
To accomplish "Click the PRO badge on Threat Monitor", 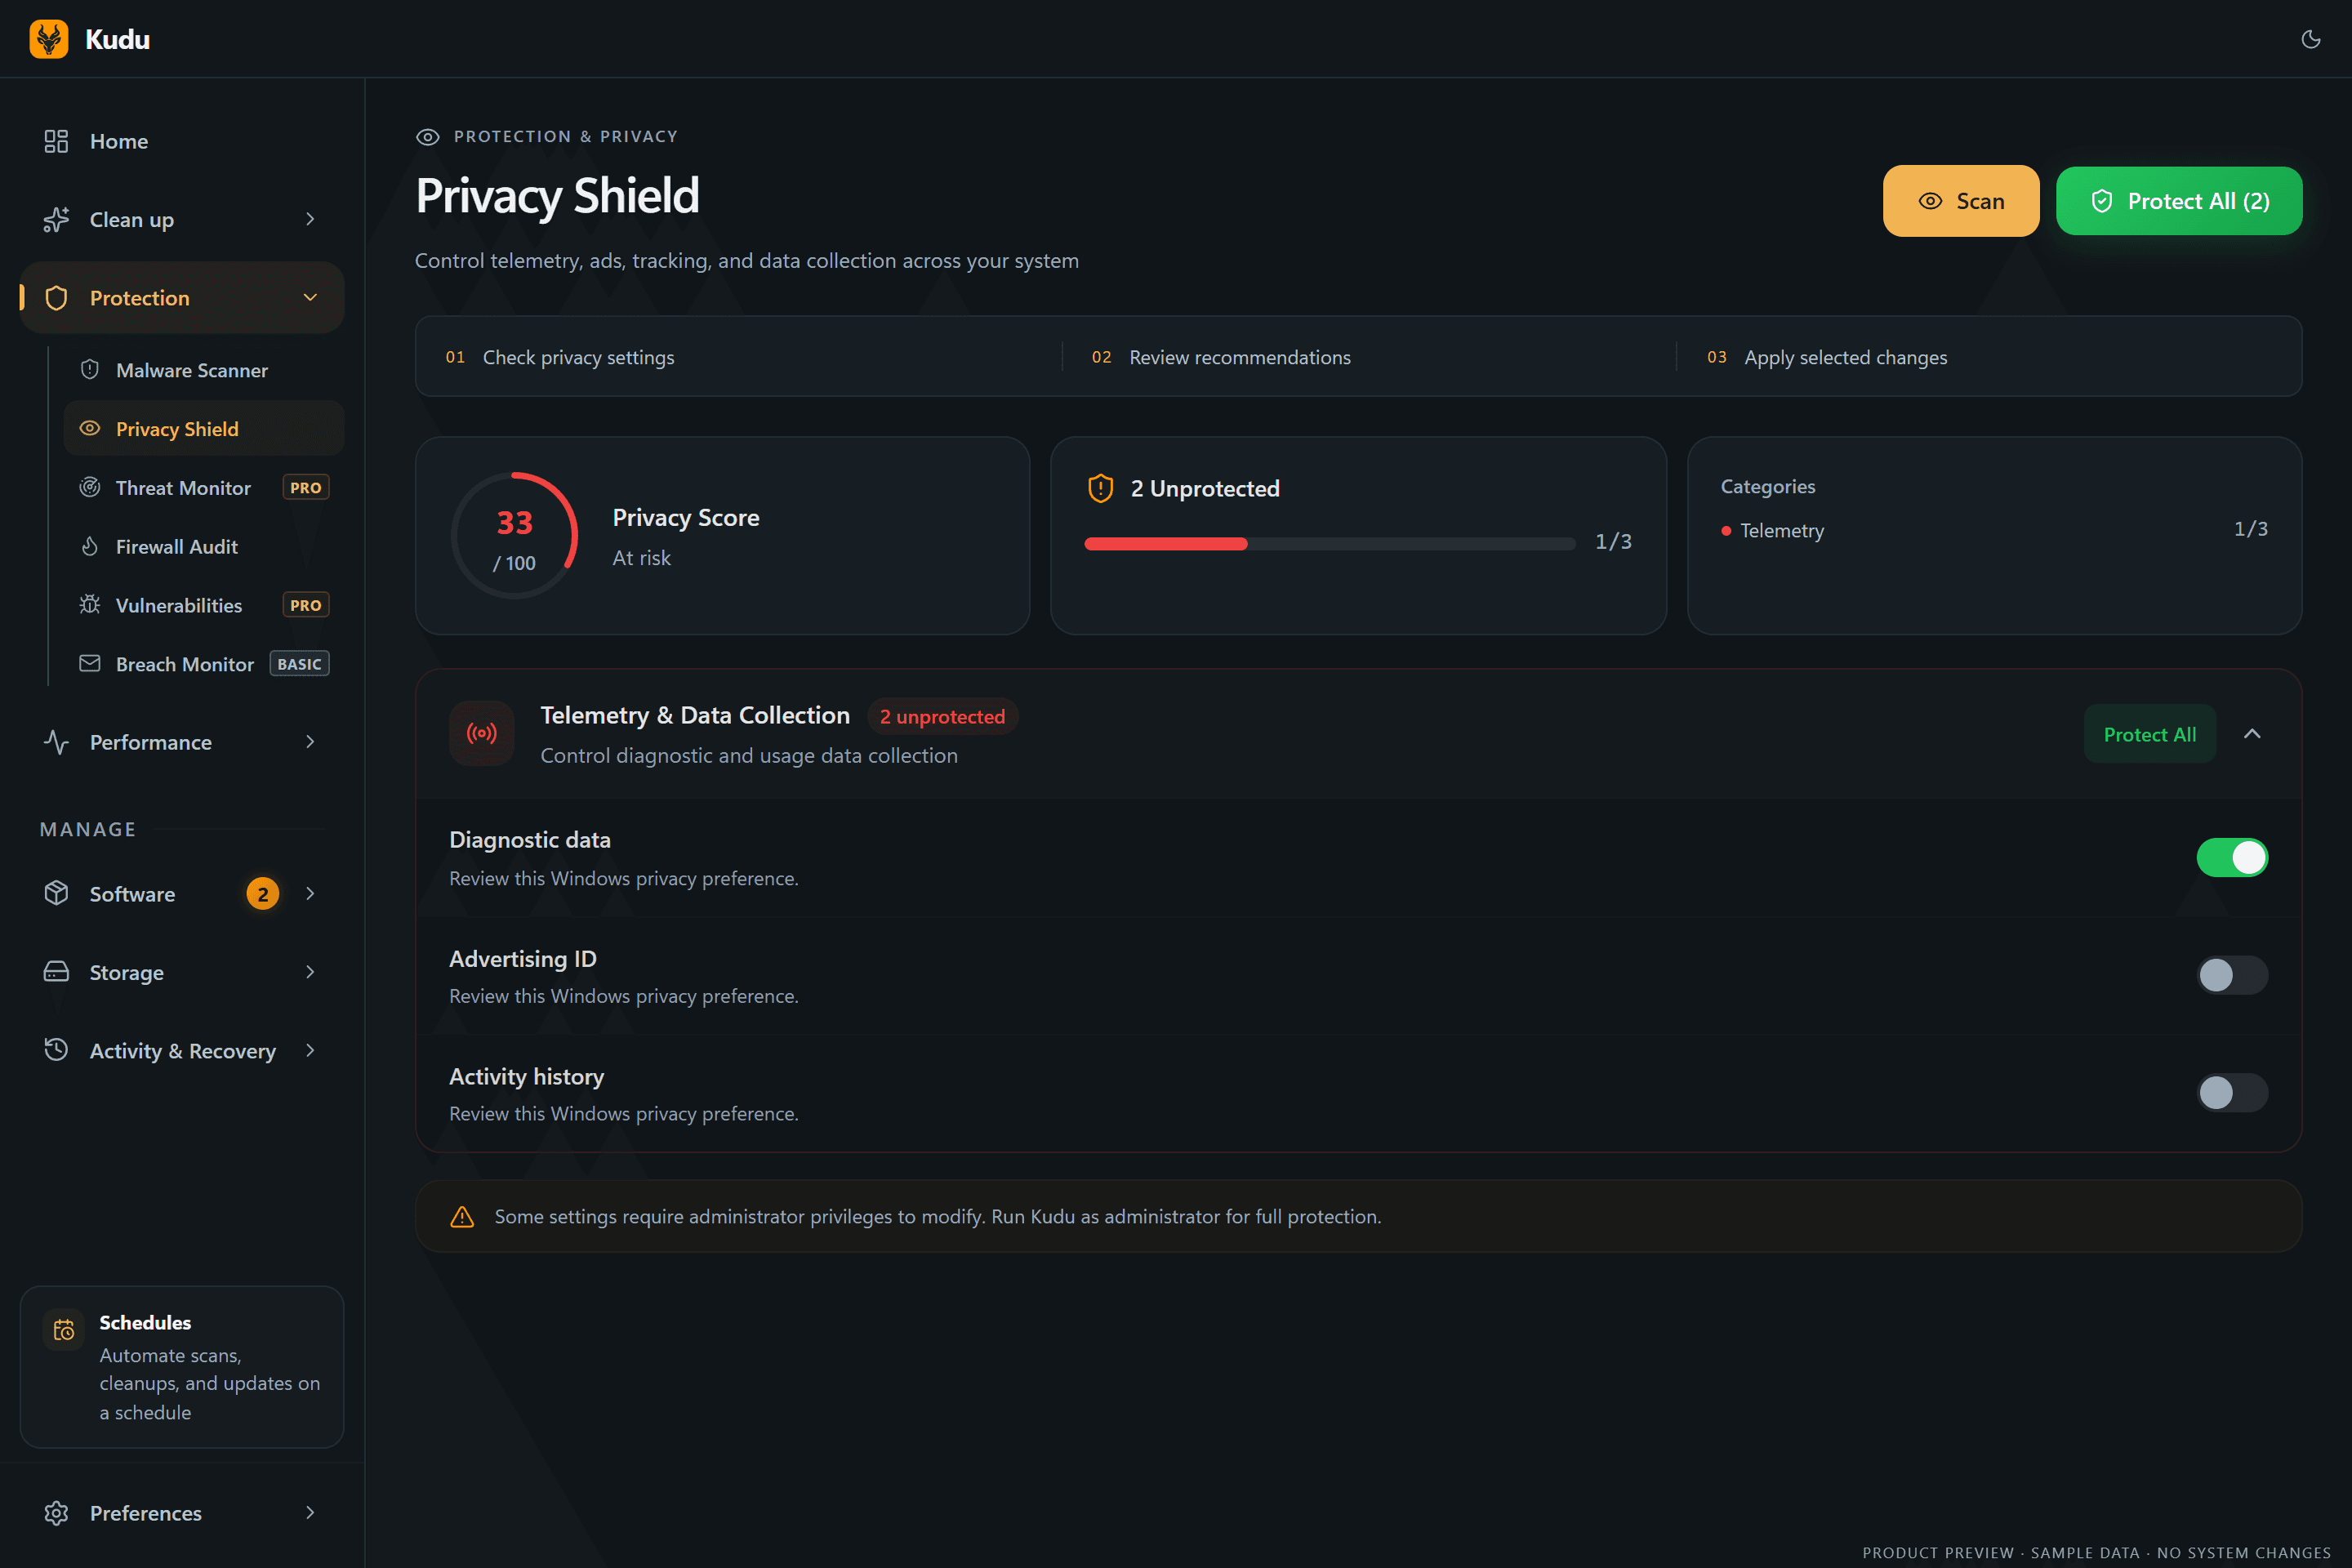I will pyautogui.click(x=306, y=487).
